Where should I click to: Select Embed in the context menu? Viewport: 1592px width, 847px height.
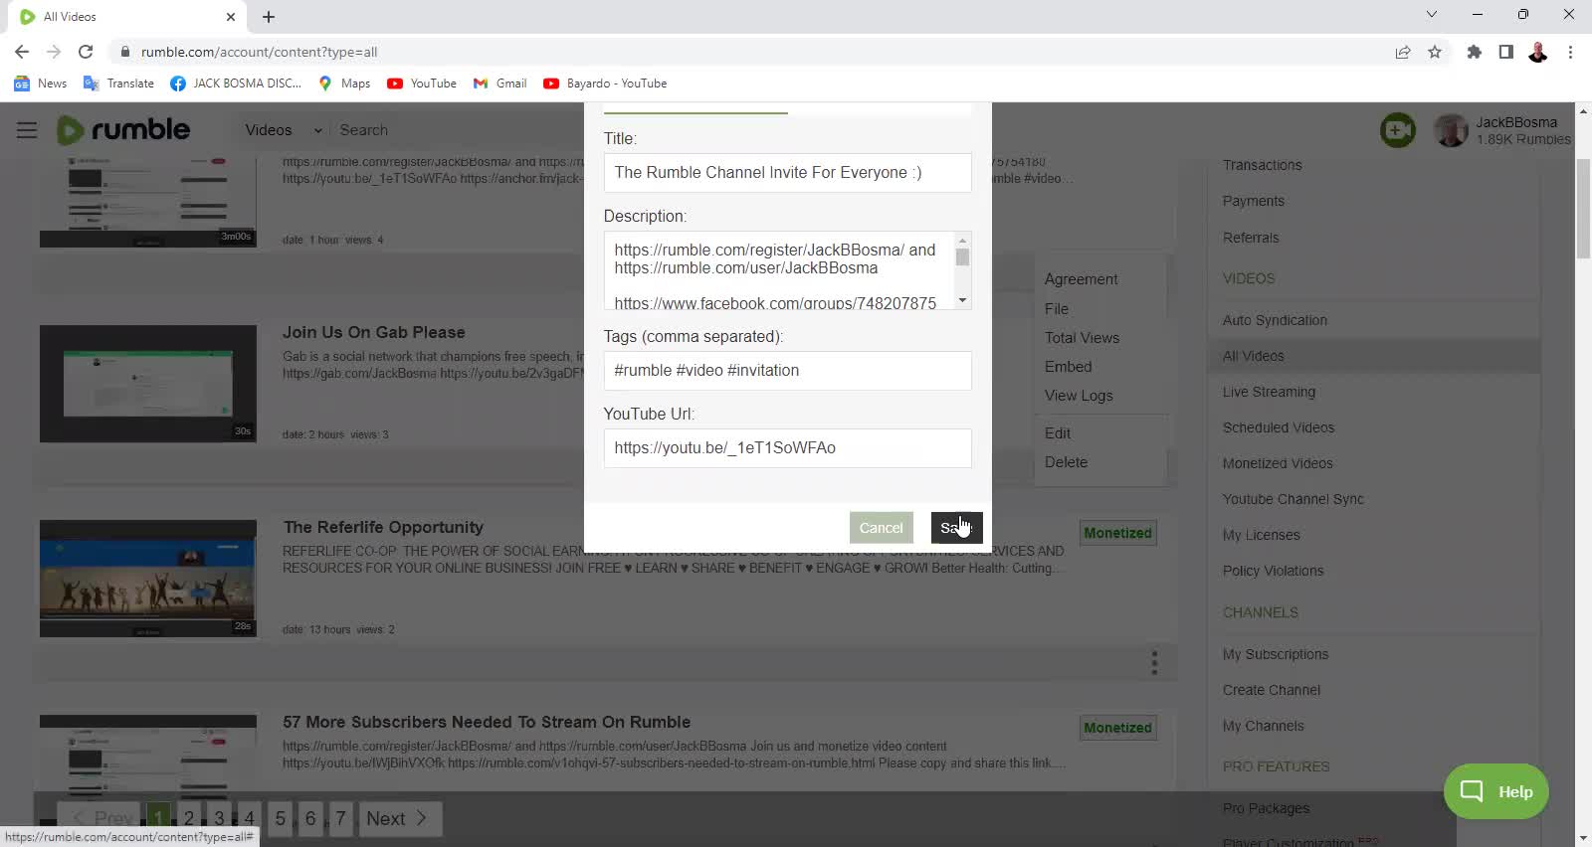tap(1068, 367)
